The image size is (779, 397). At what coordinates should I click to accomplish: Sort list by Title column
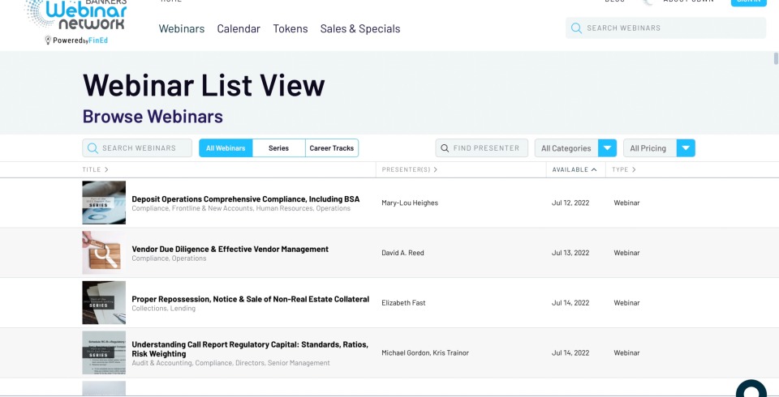(96, 169)
